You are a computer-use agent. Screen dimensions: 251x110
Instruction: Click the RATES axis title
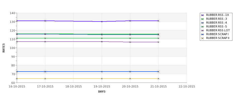(4, 48)
